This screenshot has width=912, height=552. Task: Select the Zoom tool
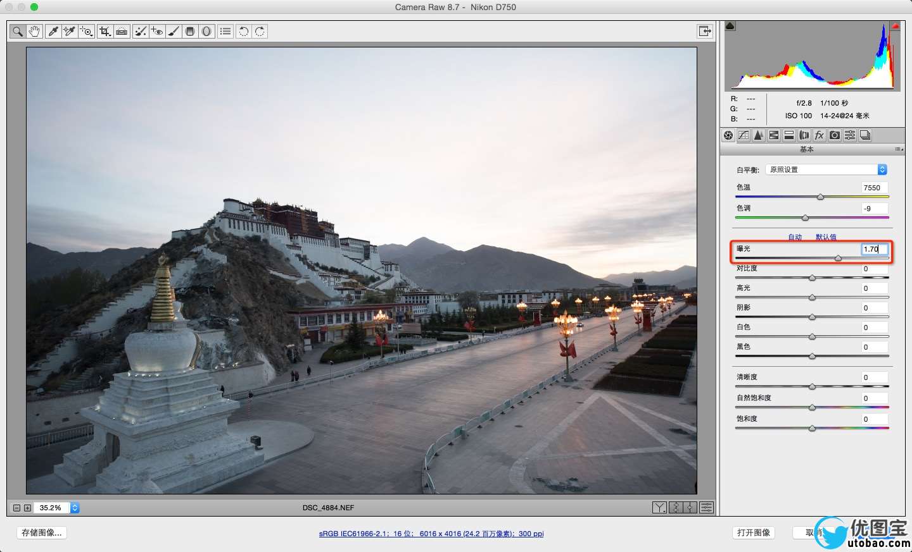click(x=18, y=31)
